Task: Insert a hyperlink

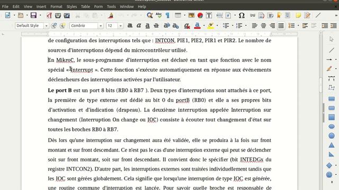Action: click(252, 15)
